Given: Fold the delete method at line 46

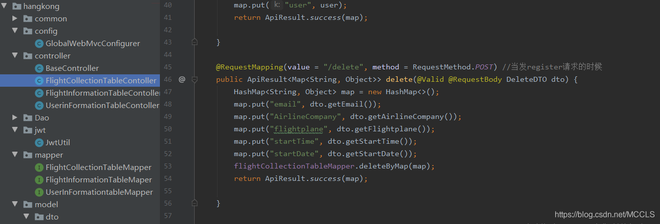Looking at the screenshot, I should (x=195, y=79).
